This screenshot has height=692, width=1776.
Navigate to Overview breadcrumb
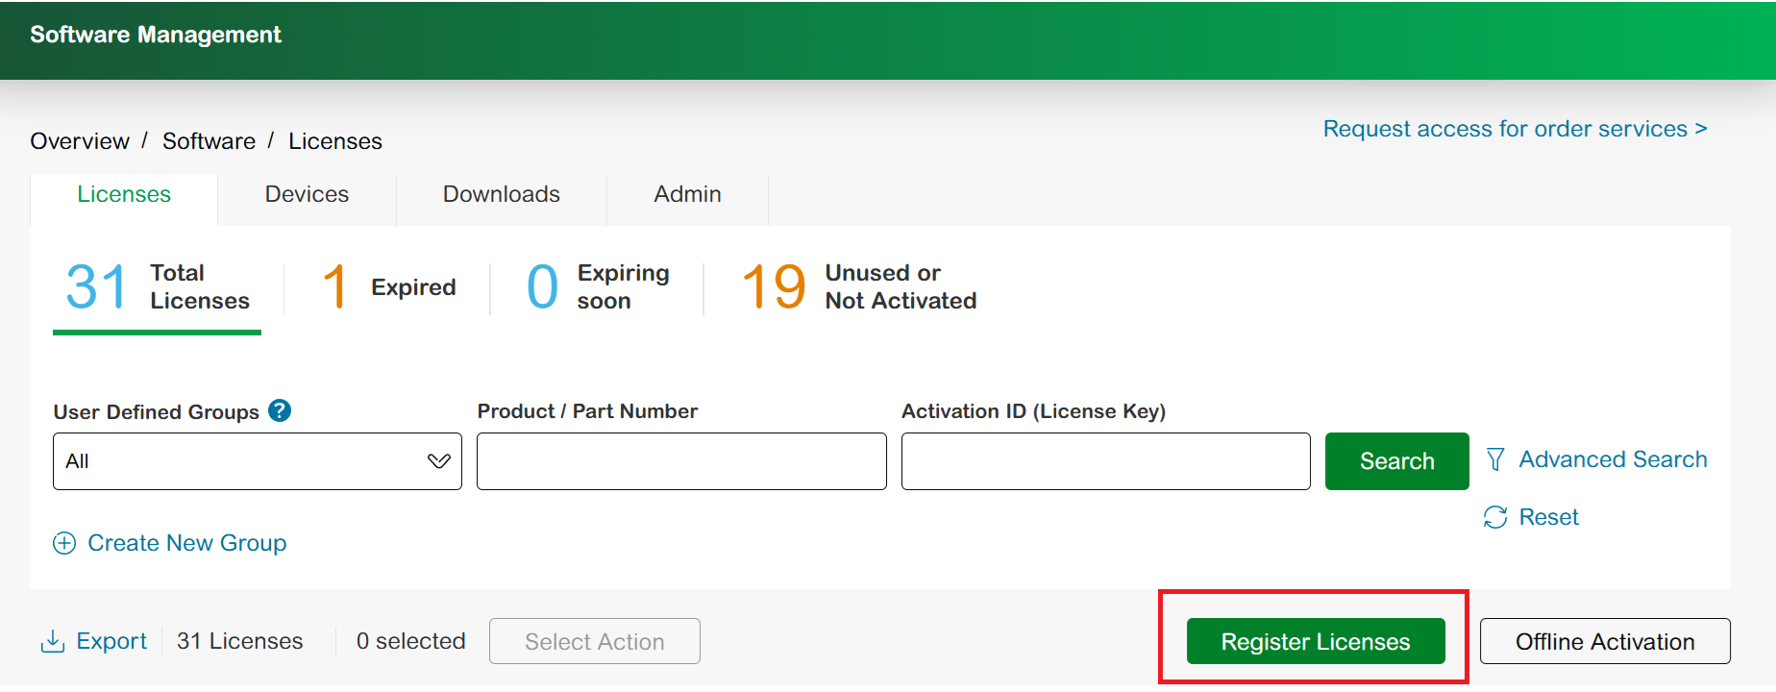[x=80, y=141]
